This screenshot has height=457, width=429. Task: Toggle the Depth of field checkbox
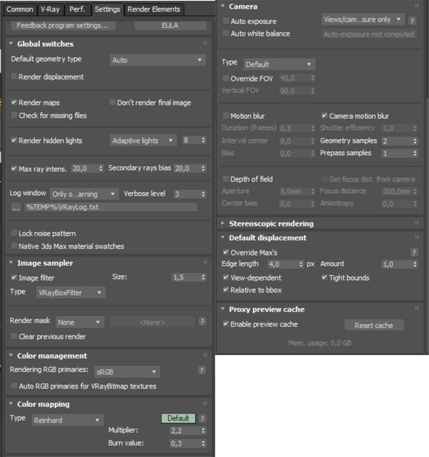click(225, 179)
